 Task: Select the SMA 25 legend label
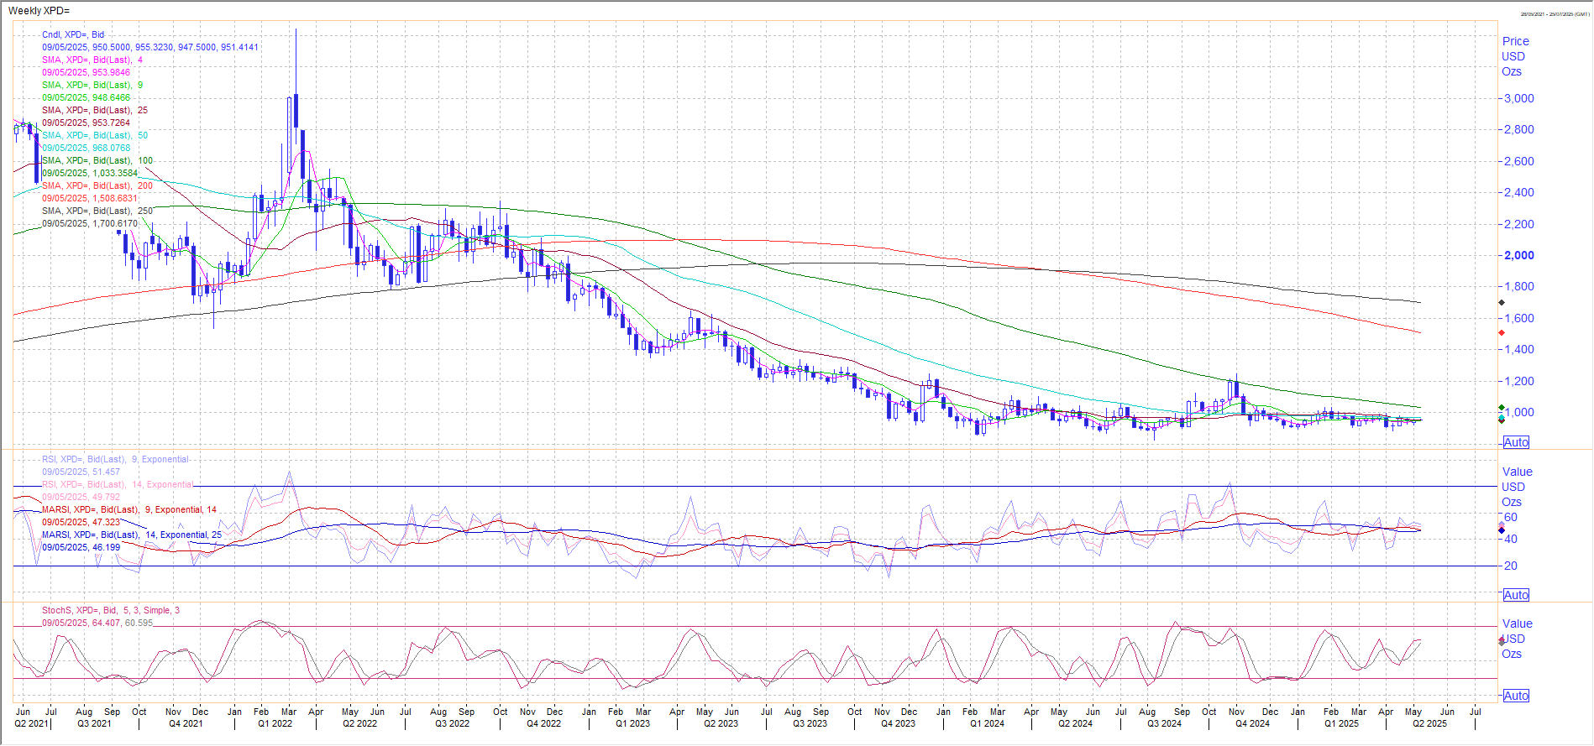pyautogui.click(x=95, y=110)
